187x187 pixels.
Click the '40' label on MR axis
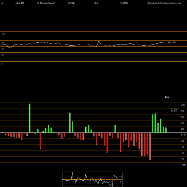click(183, 123)
